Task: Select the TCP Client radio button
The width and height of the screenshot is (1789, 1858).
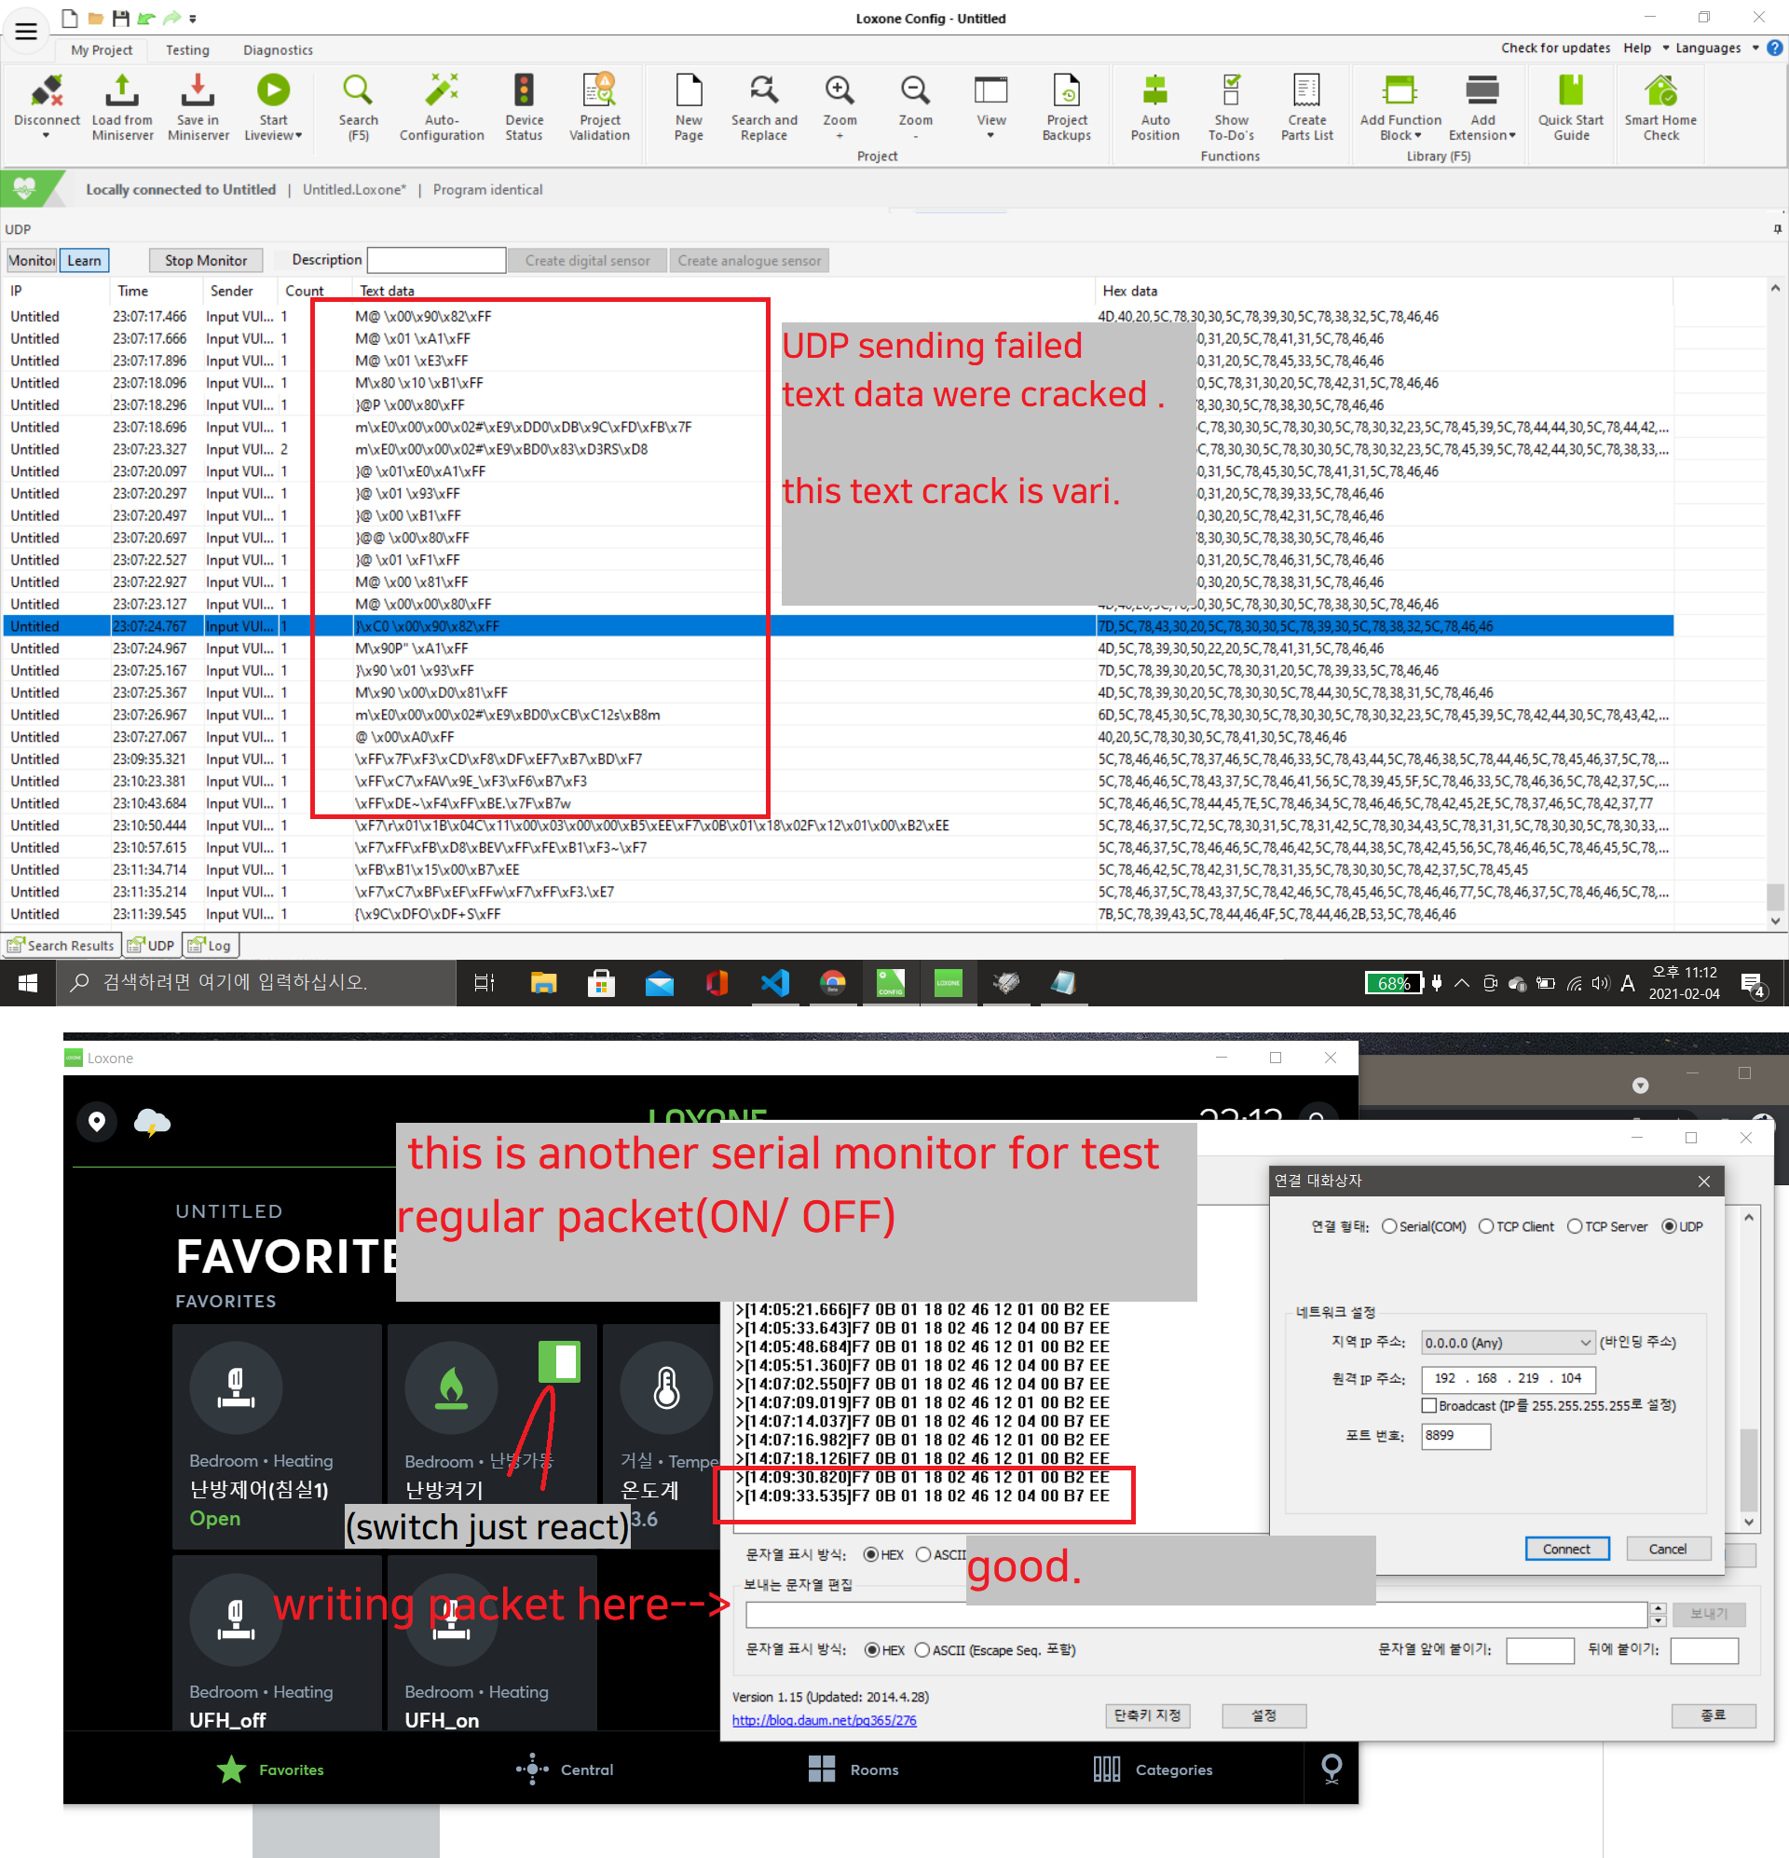Action: pyautogui.click(x=1485, y=1226)
